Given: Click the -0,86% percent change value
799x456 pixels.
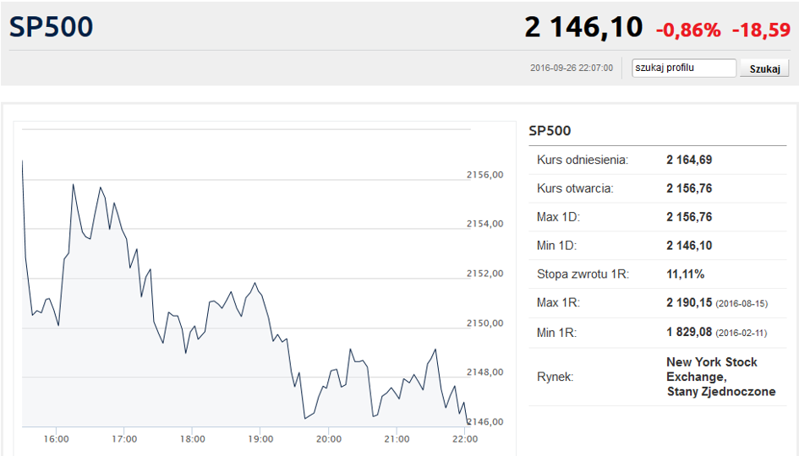Looking at the screenshot, I should (x=688, y=30).
